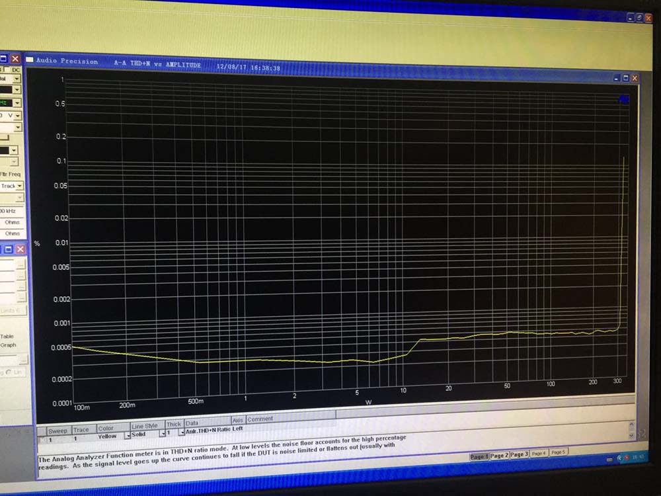Screen dimensions: 661x496
Task: Select the Page 5 tab
Action: click(x=559, y=452)
